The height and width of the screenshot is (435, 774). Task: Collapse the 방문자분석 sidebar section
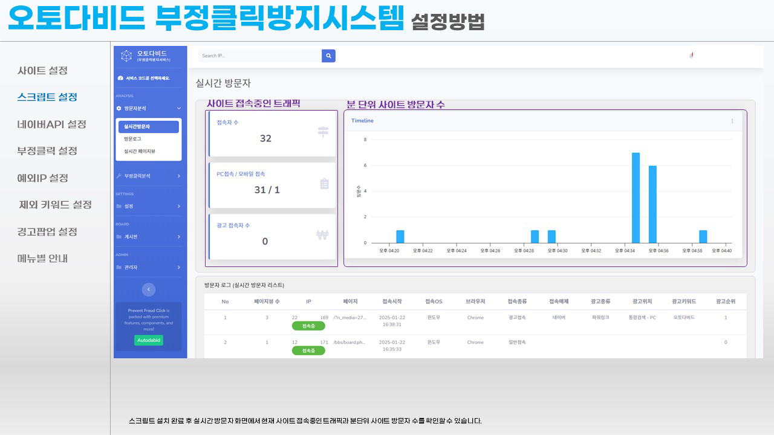tap(178, 108)
